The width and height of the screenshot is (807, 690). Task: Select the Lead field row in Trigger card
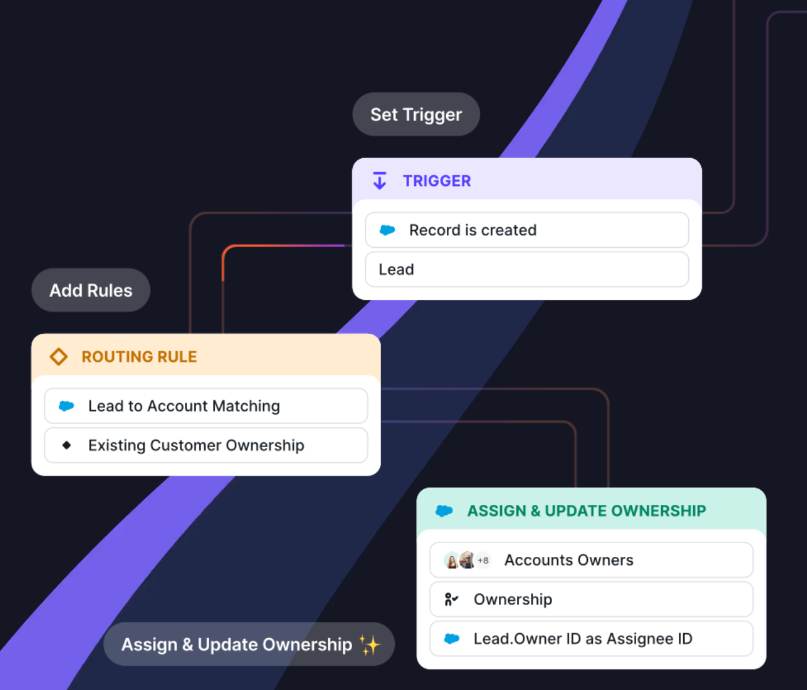click(527, 269)
